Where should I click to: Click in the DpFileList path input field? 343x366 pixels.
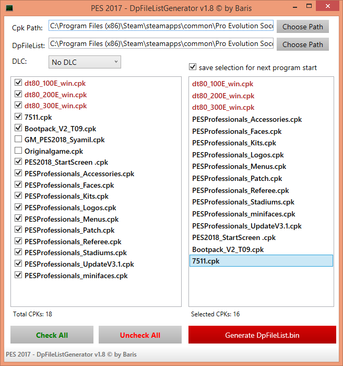(161, 43)
